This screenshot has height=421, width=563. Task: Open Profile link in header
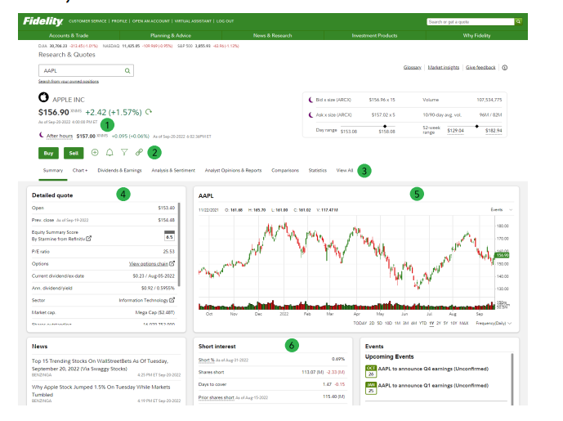[x=119, y=21]
